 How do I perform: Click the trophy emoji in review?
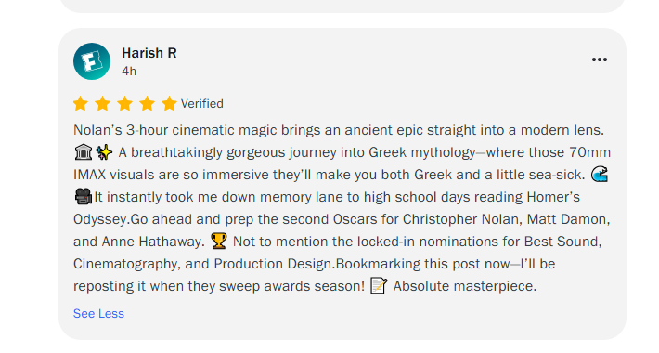[x=218, y=242]
